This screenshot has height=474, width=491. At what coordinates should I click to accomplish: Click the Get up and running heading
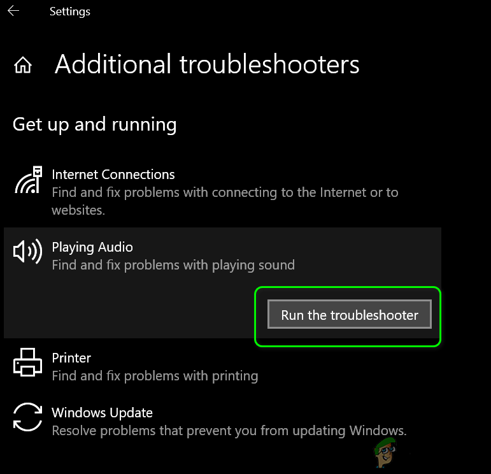click(x=94, y=125)
